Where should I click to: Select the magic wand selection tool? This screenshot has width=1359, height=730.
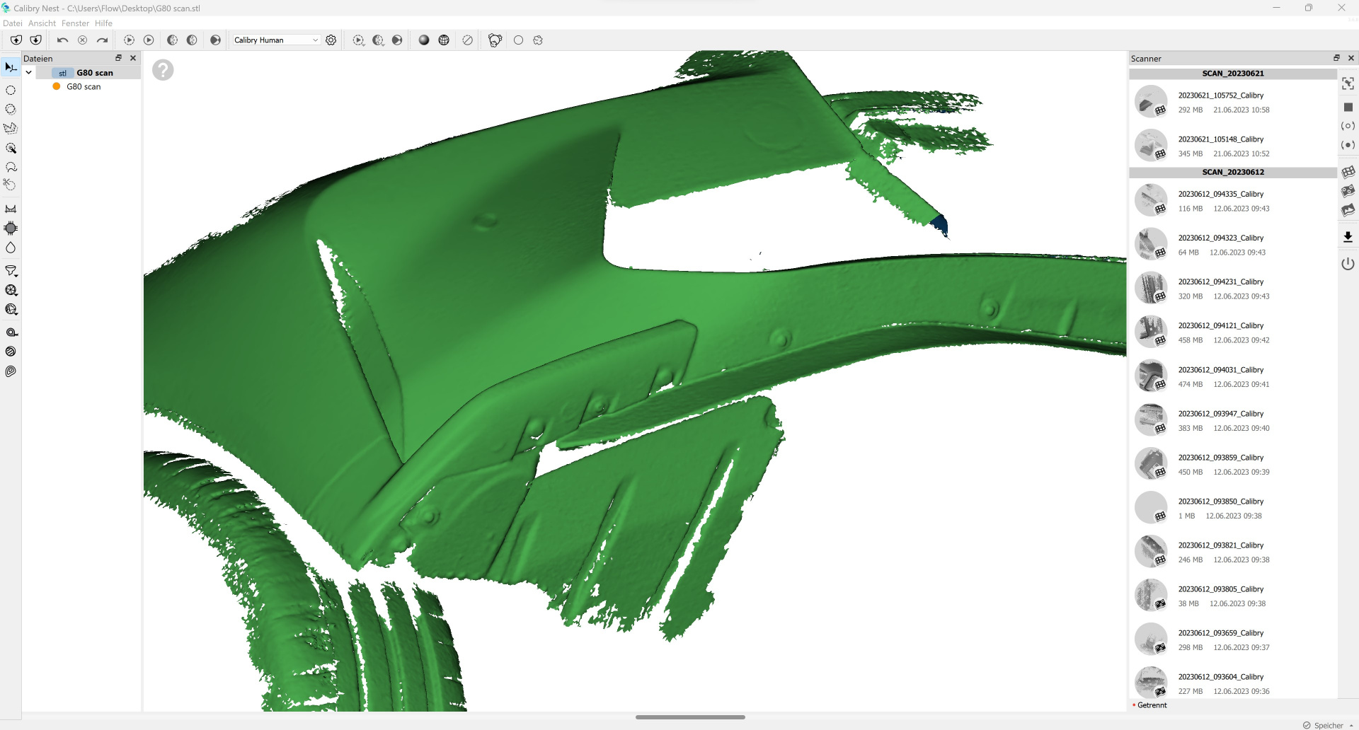pos(11,149)
